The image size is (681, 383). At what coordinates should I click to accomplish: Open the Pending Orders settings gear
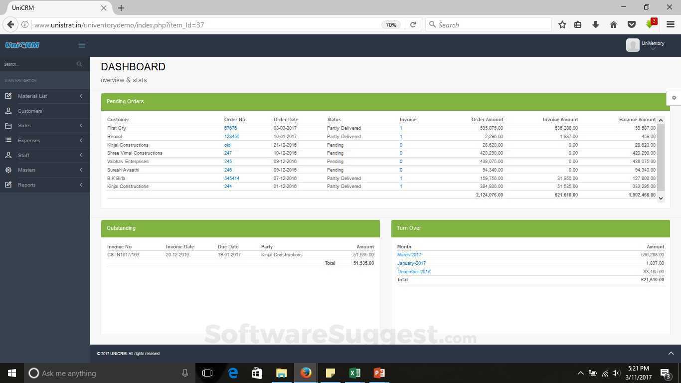click(x=674, y=98)
